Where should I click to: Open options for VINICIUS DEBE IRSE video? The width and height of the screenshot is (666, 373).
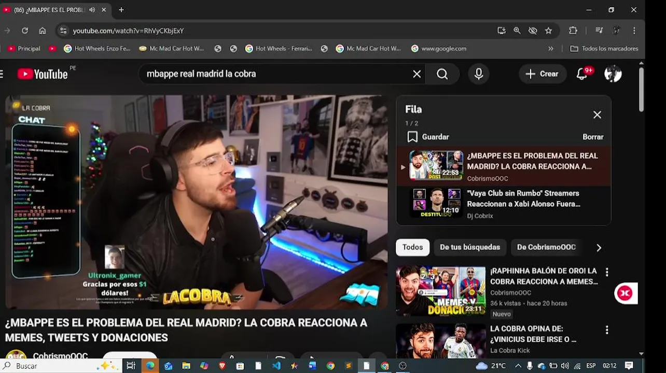coord(607,330)
